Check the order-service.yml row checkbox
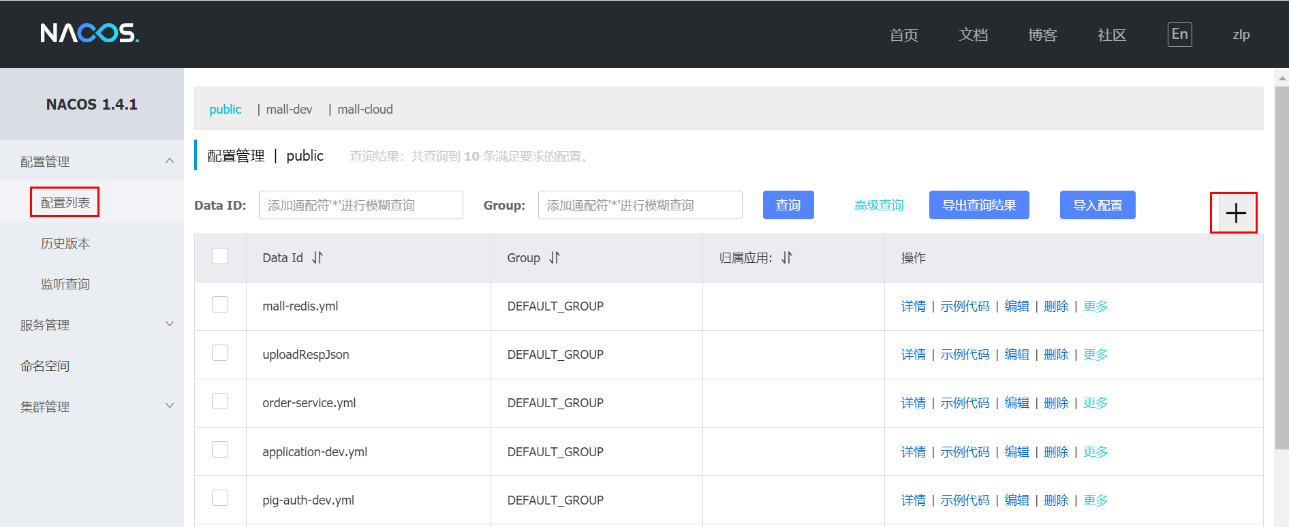 point(220,401)
